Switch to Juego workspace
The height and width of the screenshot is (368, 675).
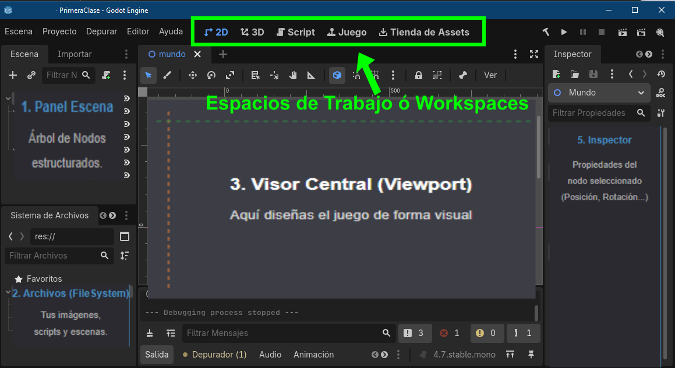[x=347, y=32]
